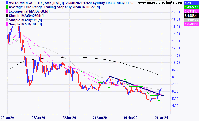Select the Simple MA:Dy:61 label
This screenshot has width=199, height=121.
click(25, 24)
